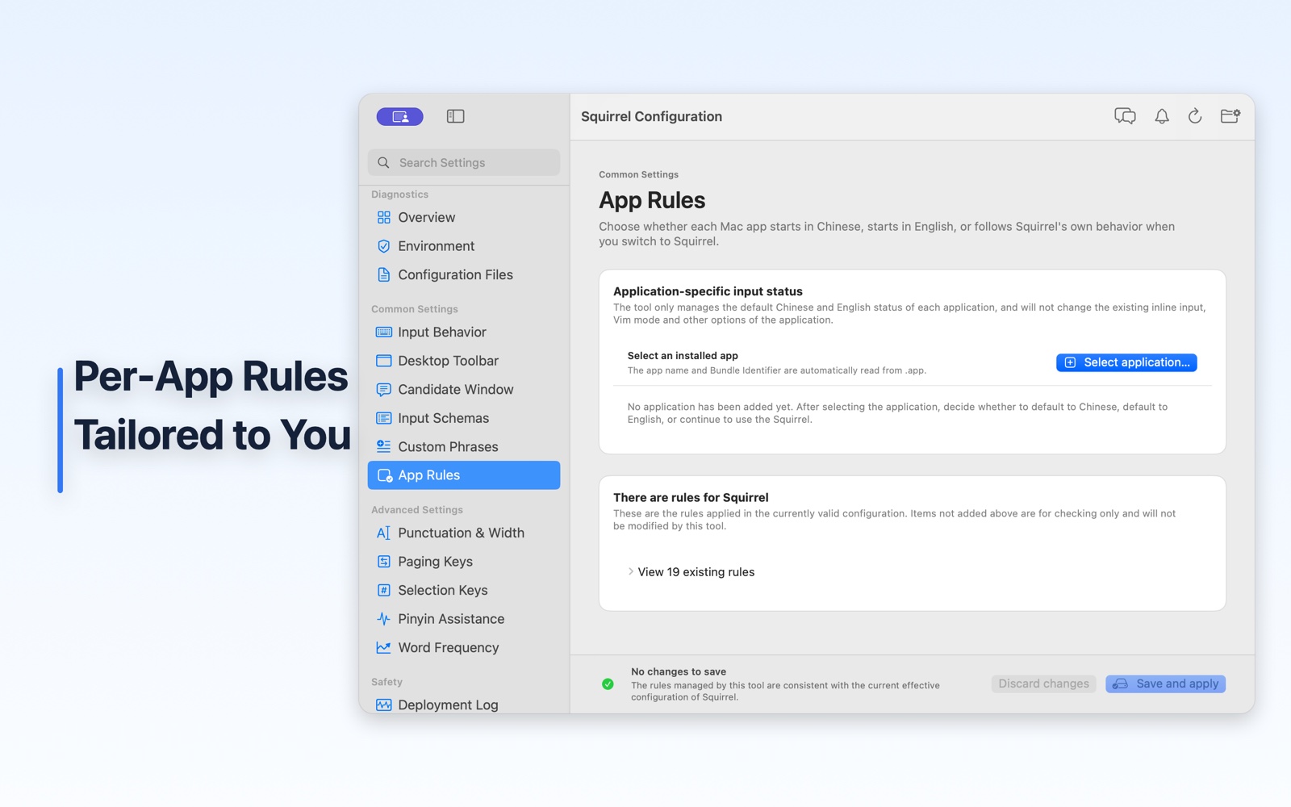This screenshot has width=1291, height=807.
Task: Open Deployment Log label
Action: [x=448, y=705]
